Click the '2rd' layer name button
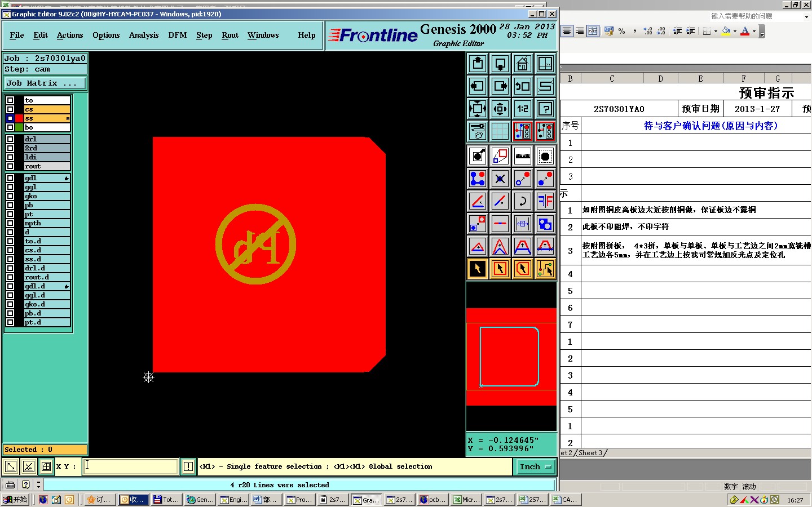The height and width of the screenshot is (507, 812). (x=47, y=148)
